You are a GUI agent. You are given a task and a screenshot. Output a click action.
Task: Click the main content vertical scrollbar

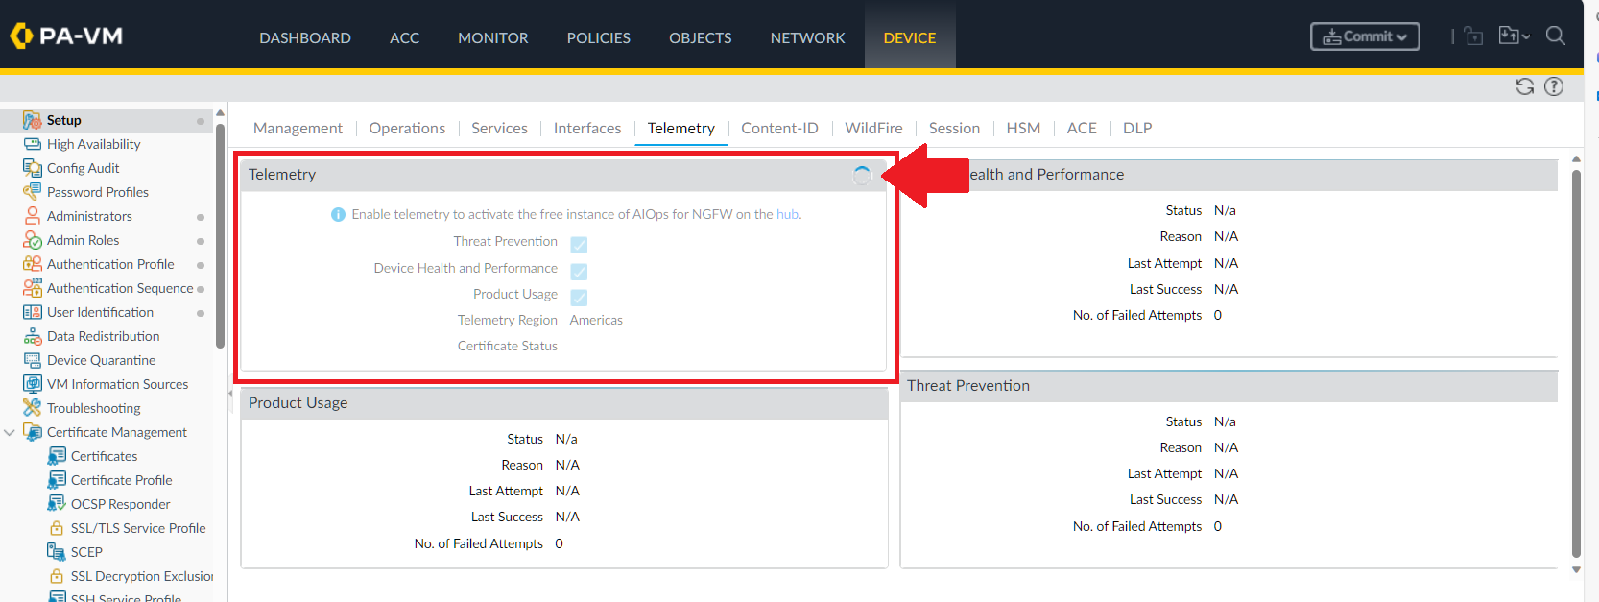[x=1575, y=363]
